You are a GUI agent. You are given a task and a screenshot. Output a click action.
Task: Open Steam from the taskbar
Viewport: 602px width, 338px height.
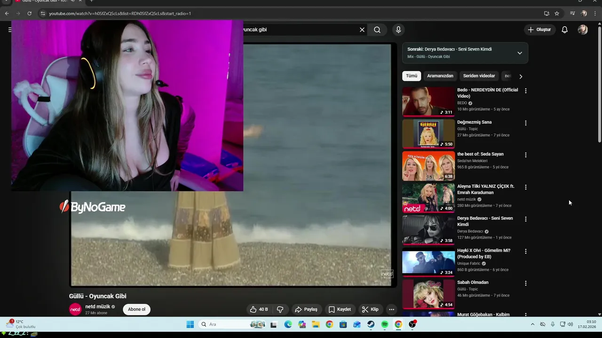(371, 324)
